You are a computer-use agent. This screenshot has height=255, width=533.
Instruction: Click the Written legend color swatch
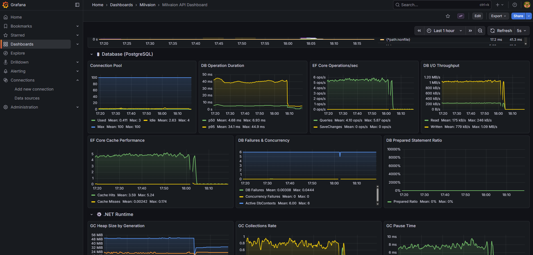click(x=426, y=127)
